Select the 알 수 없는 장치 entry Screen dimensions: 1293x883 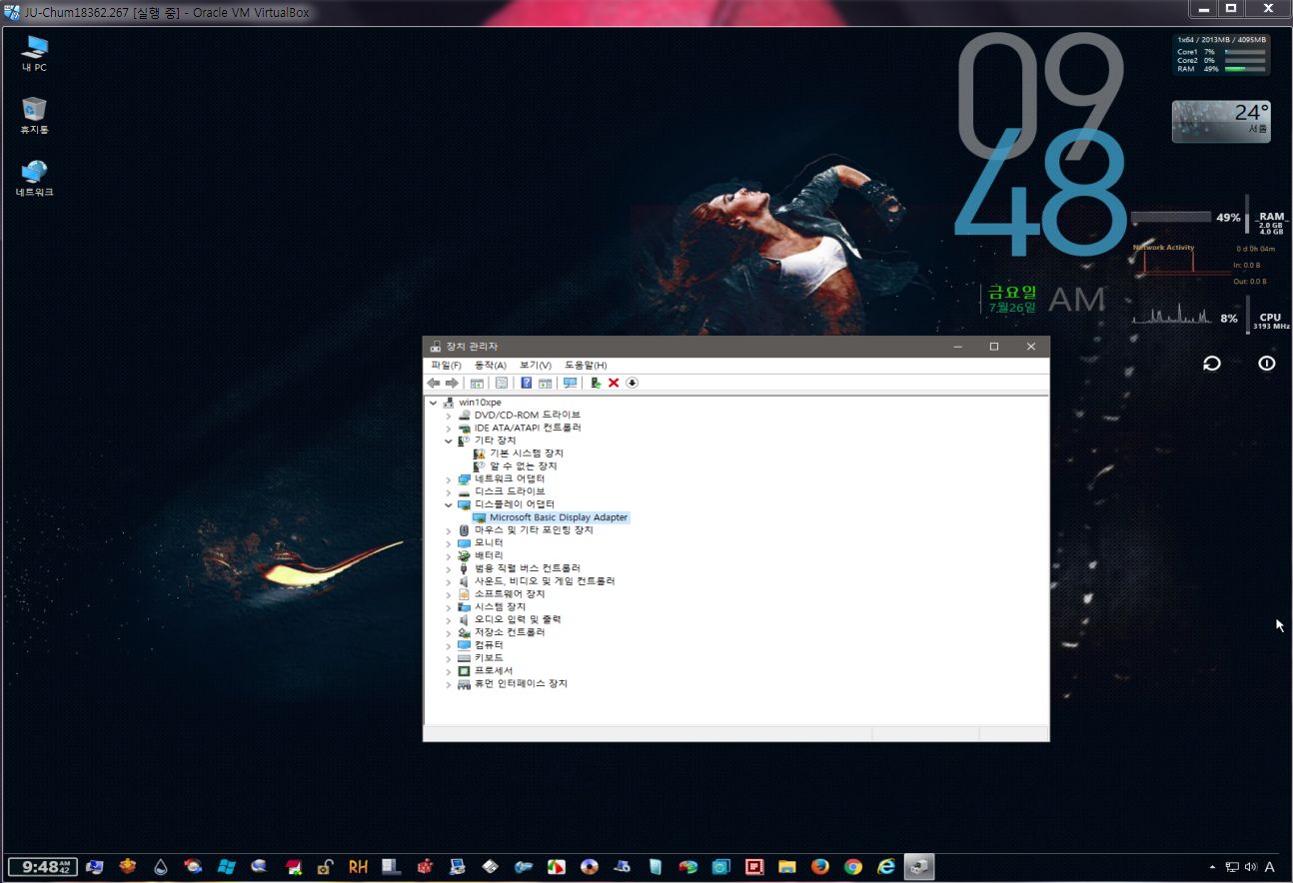click(523, 466)
